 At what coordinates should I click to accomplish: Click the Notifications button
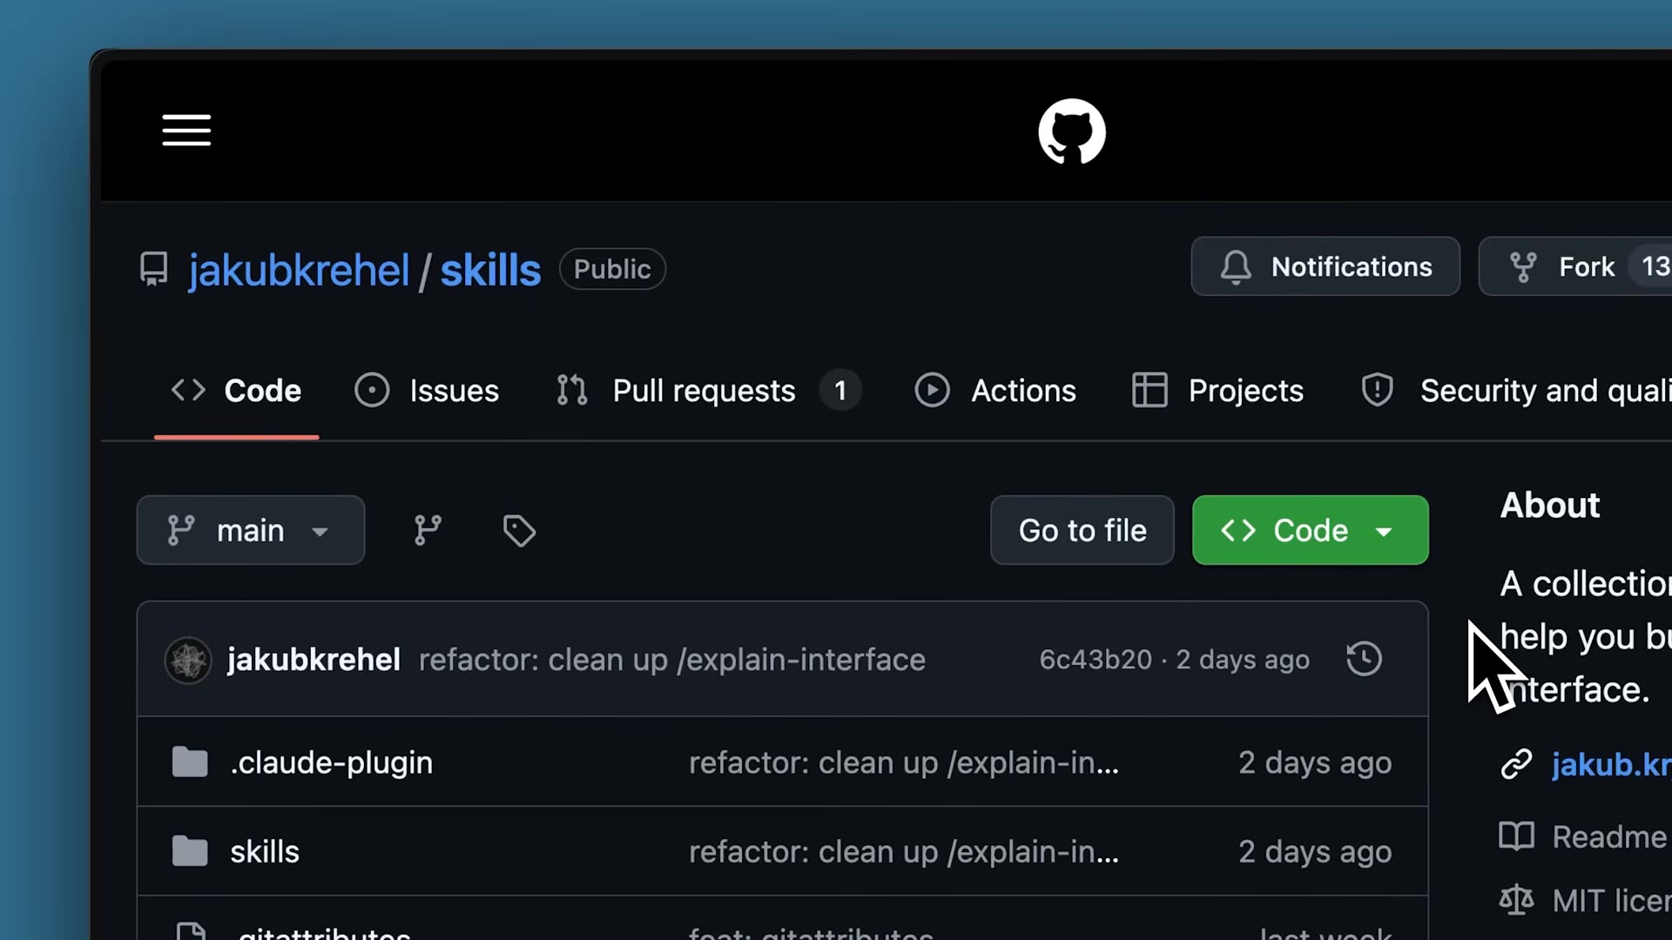pos(1325,266)
